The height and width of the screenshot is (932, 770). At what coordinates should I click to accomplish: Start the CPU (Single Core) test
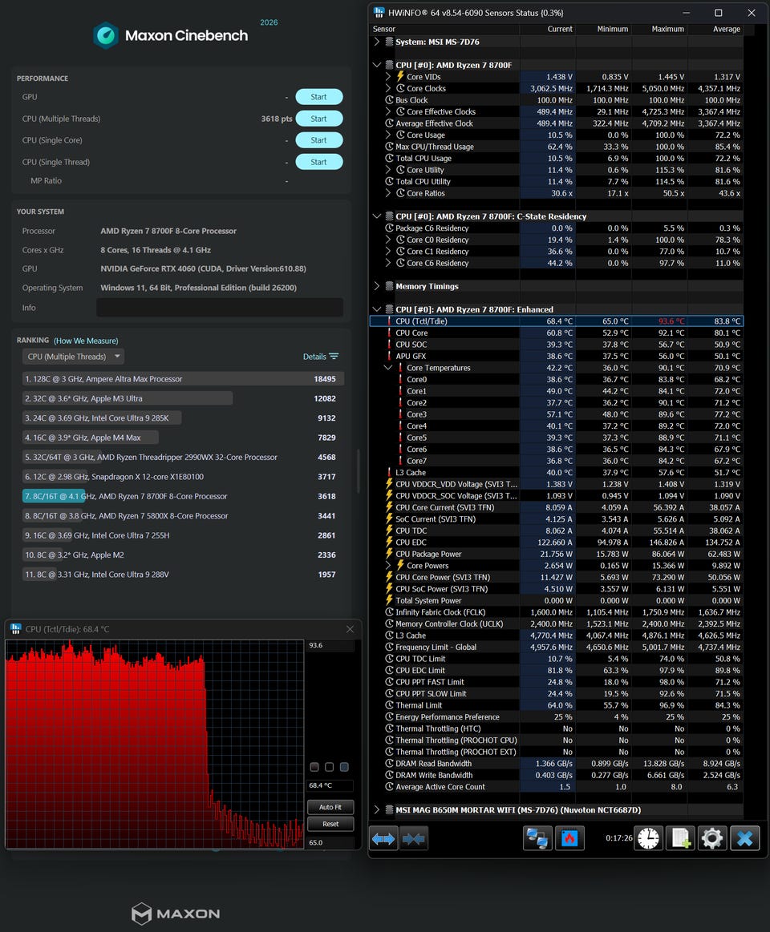tap(319, 140)
